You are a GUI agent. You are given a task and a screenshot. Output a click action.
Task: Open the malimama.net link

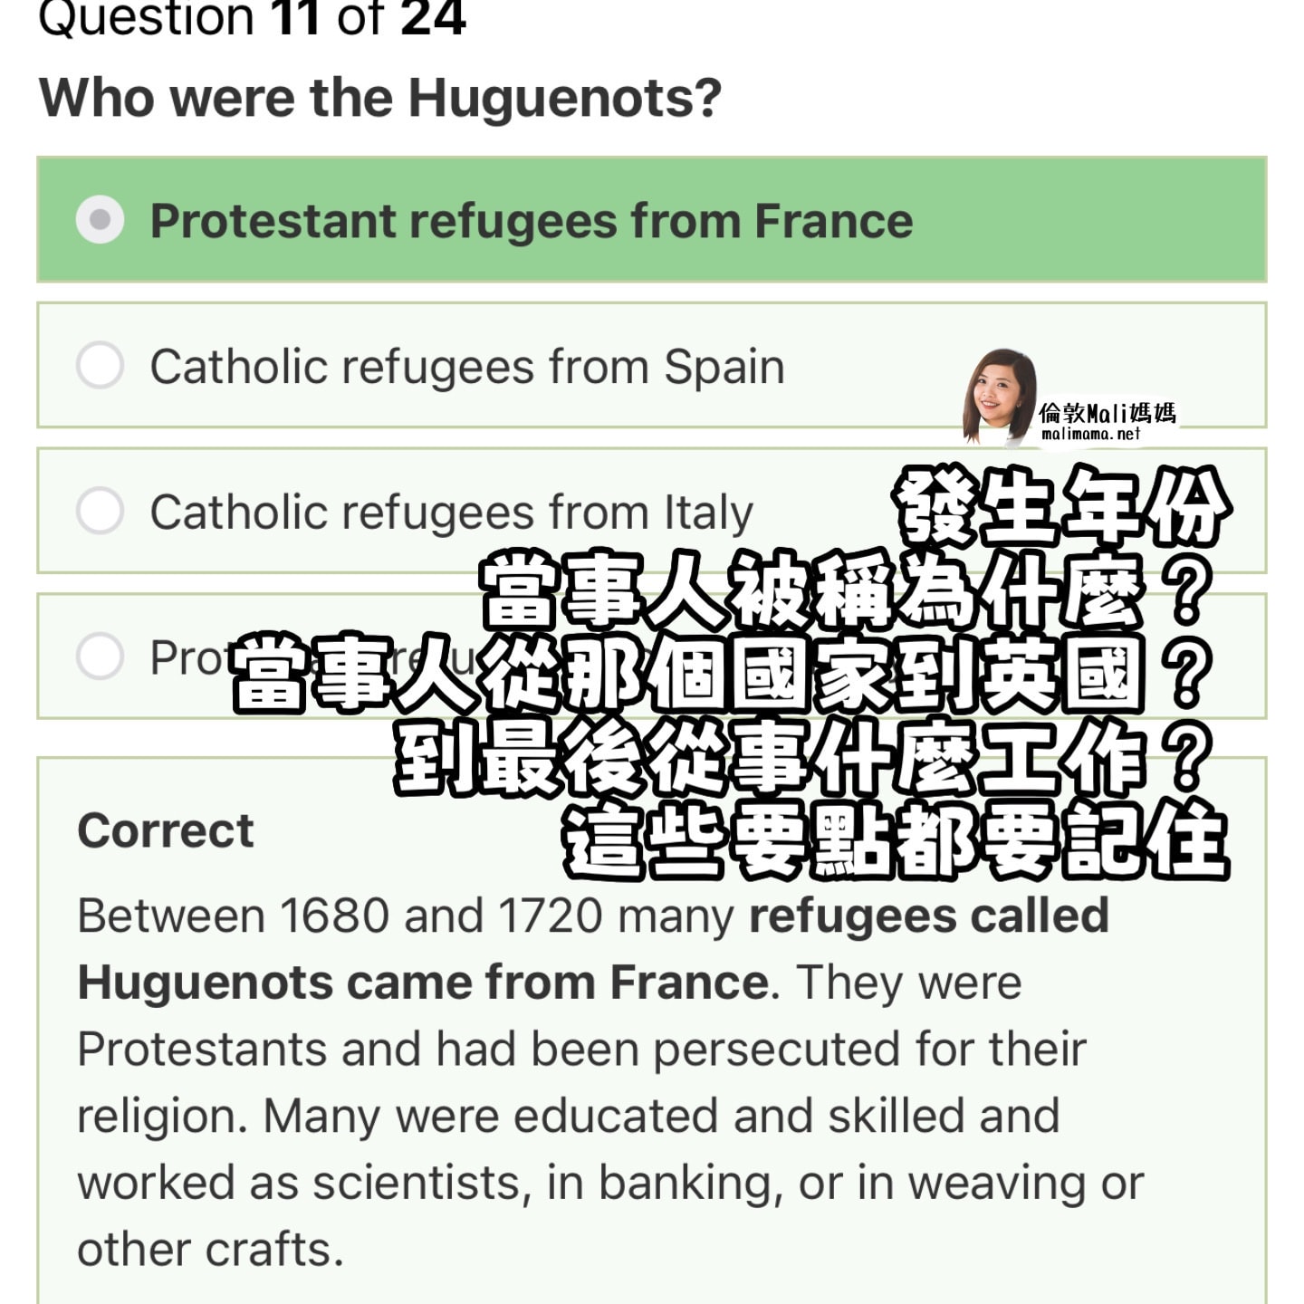1091,435
